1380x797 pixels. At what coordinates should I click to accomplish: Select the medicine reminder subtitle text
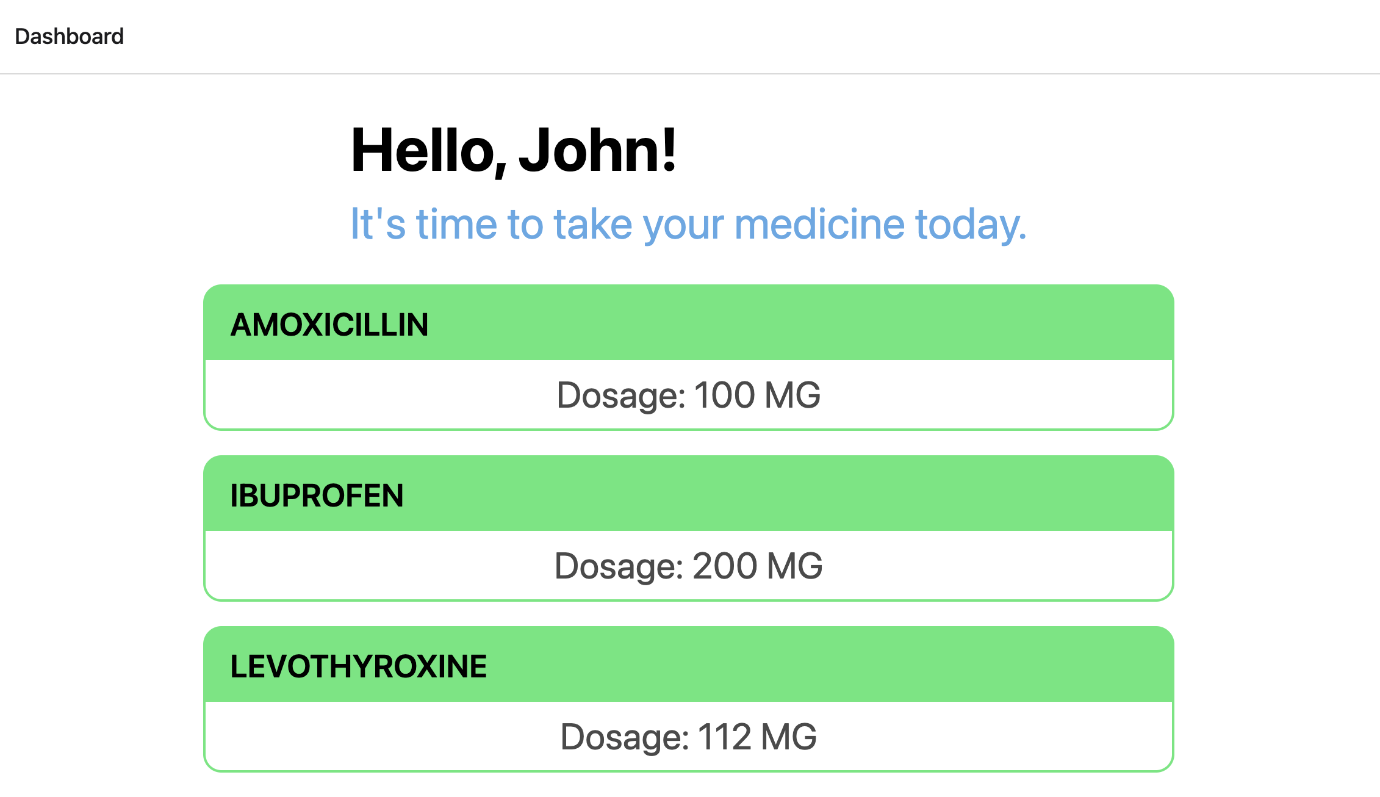(x=689, y=224)
